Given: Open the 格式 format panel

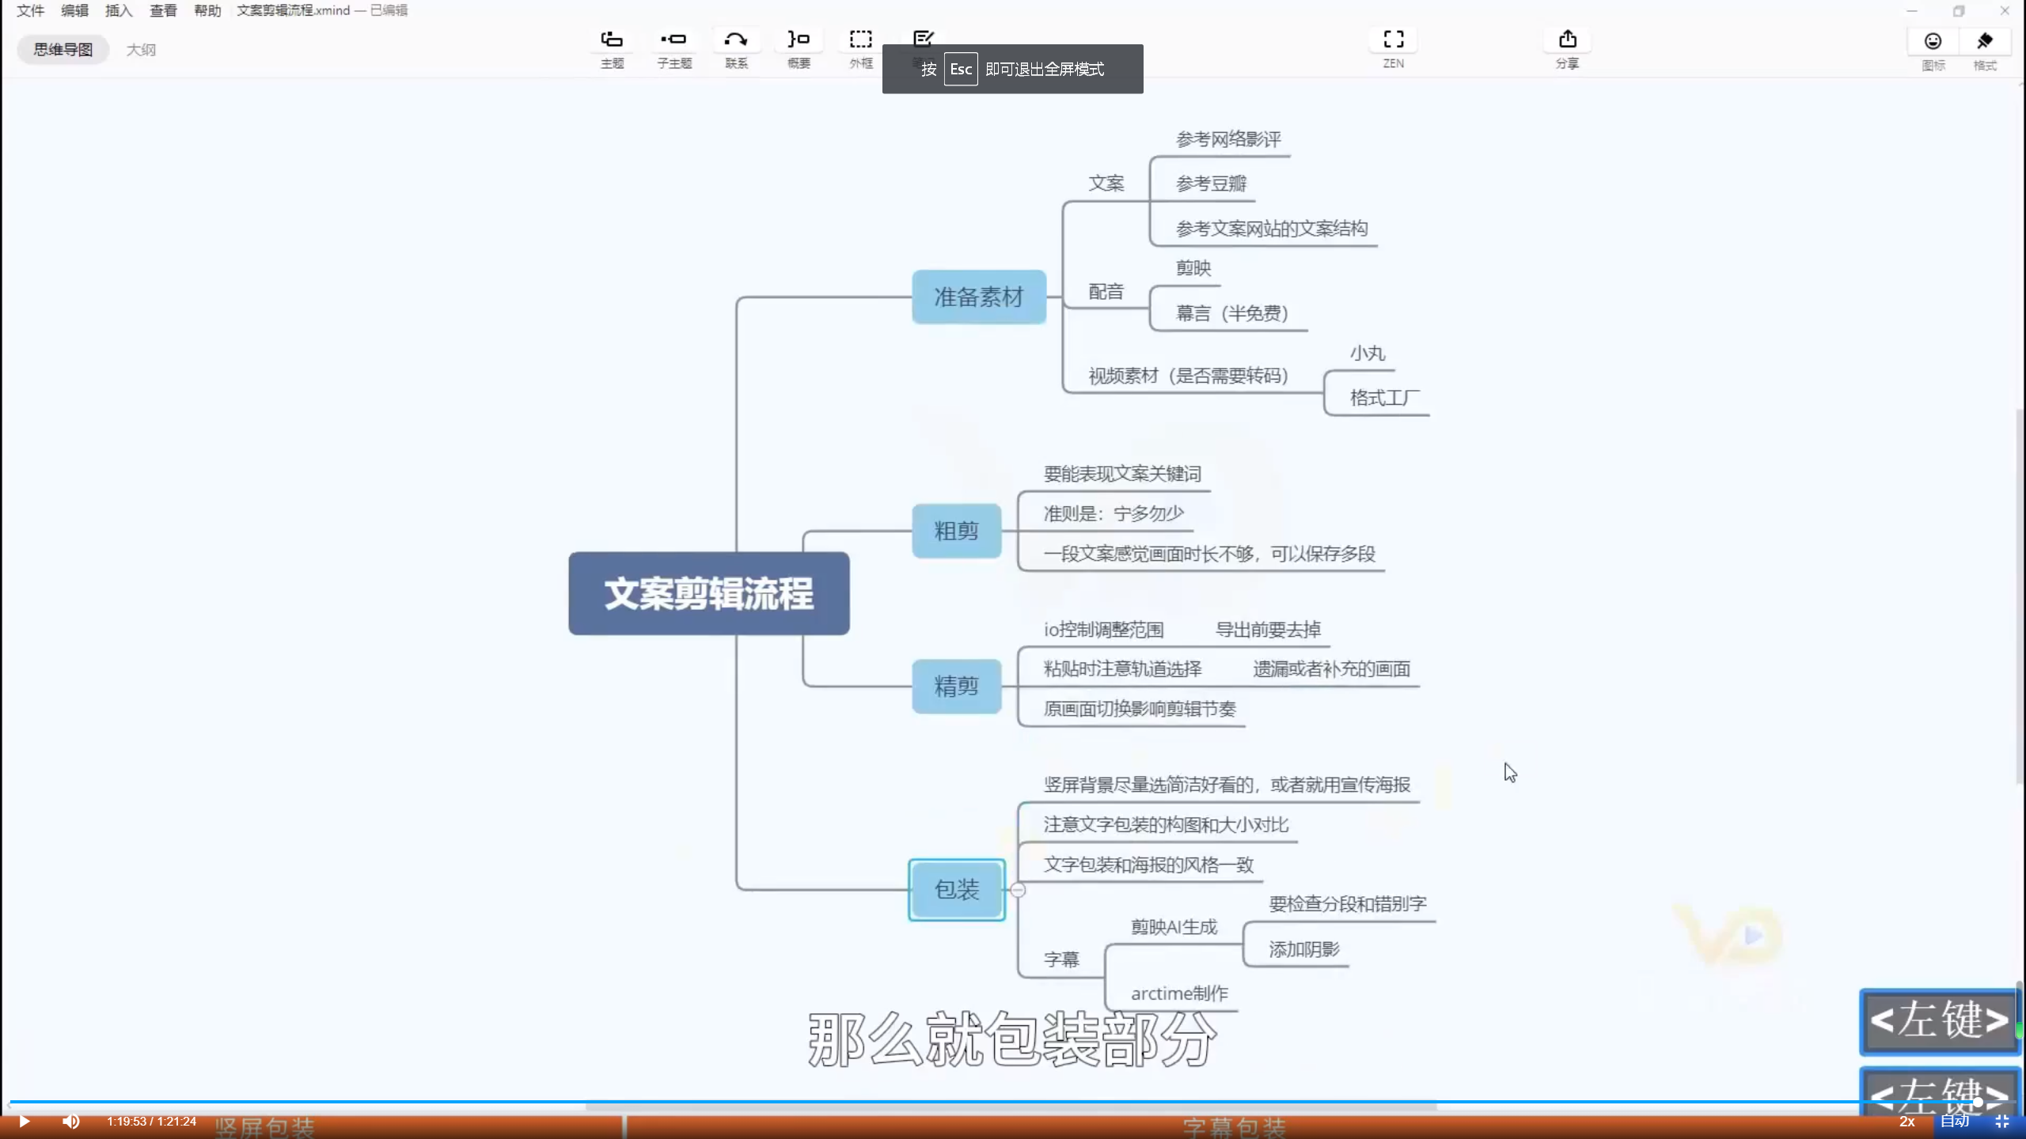Looking at the screenshot, I should (1984, 43).
